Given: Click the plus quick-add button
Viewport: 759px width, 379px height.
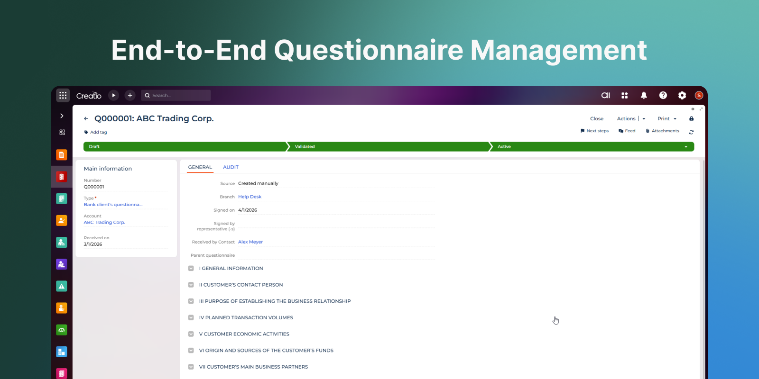Looking at the screenshot, I should (130, 95).
